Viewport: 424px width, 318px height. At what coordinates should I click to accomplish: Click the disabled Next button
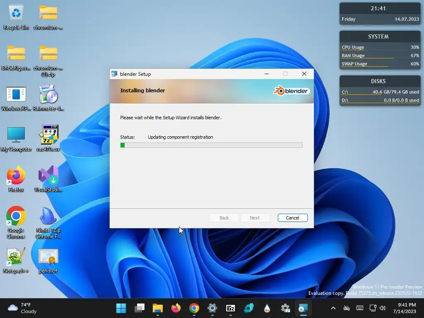coord(255,218)
